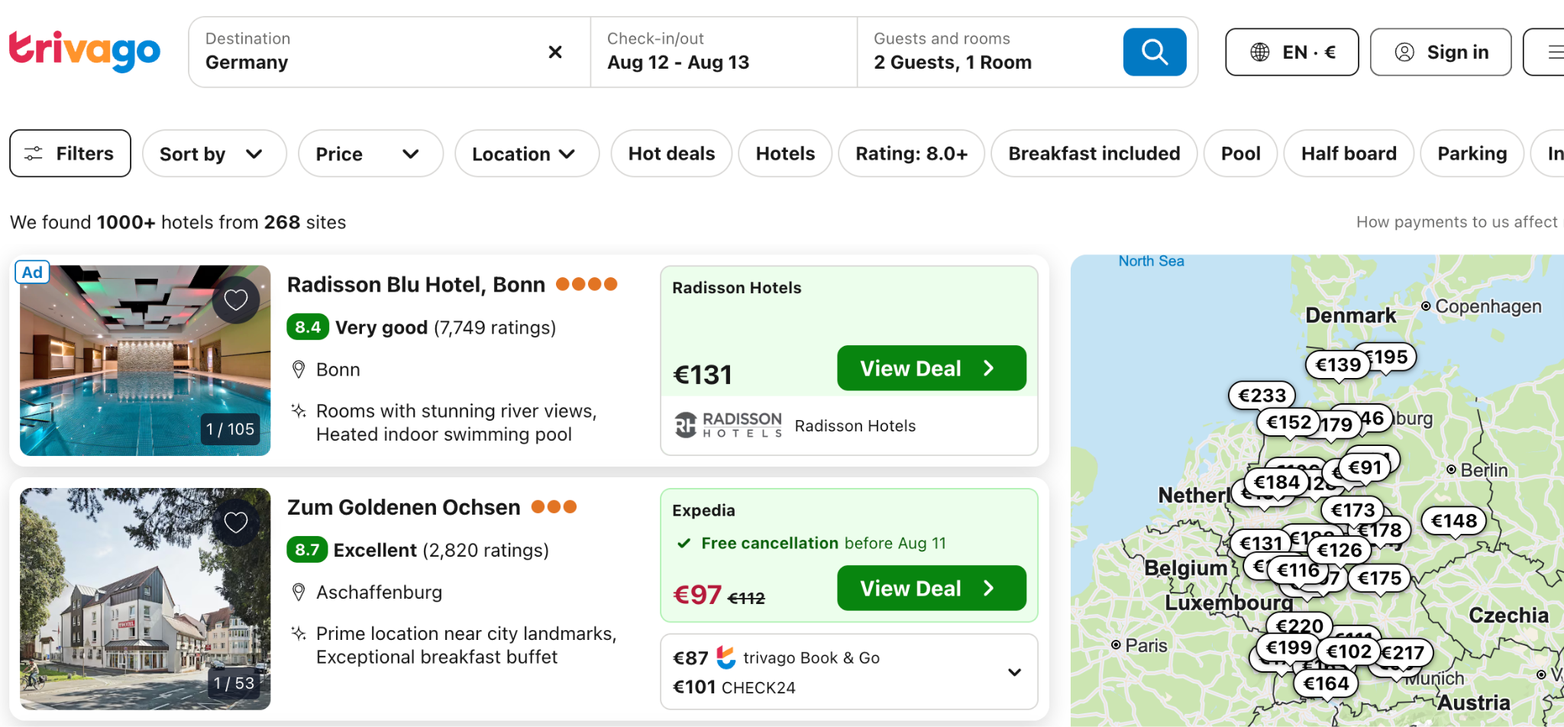Click the €139 map price marker
Viewport: 1564px width, 727px height.
[x=1338, y=365]
